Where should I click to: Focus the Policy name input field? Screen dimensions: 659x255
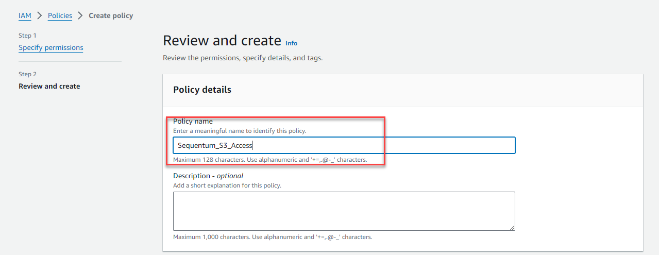(x=344, y=145)
